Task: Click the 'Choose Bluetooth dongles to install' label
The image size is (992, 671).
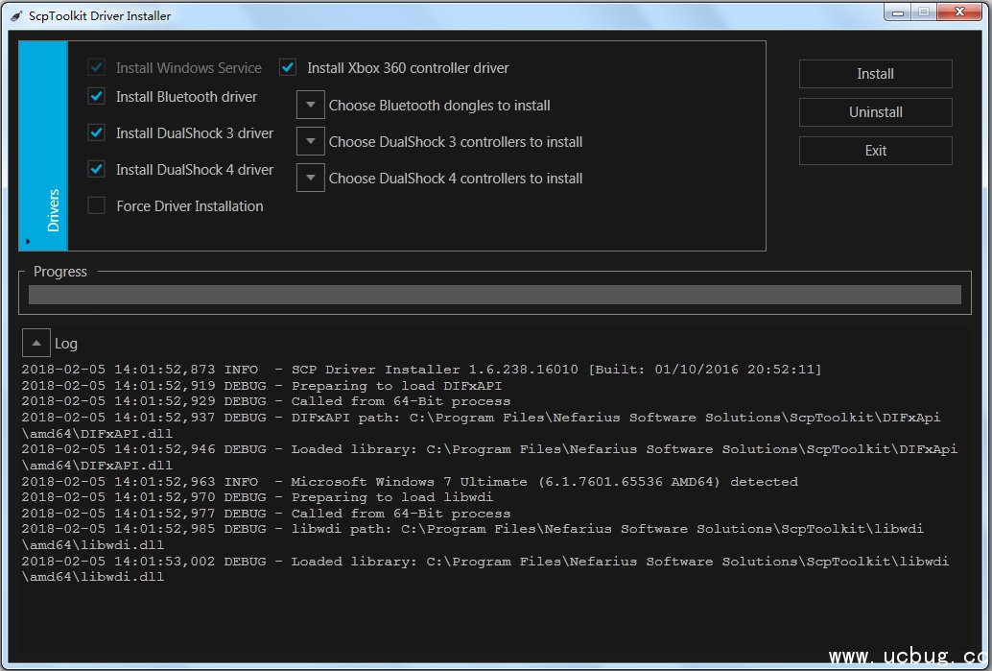Action: (x=439, y=105)
